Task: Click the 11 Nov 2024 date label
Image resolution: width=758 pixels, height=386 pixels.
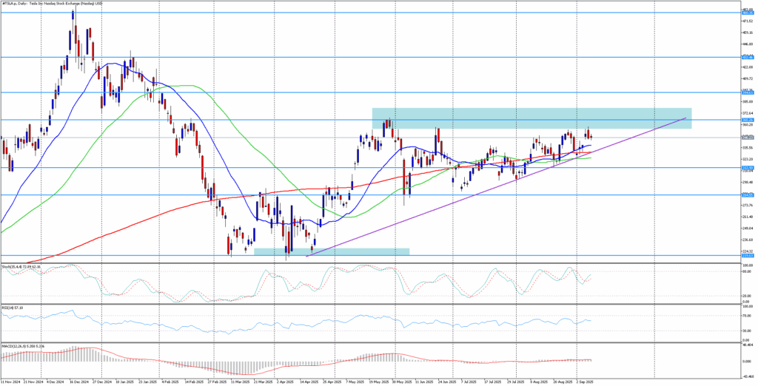Action: [x=11, y=382]
